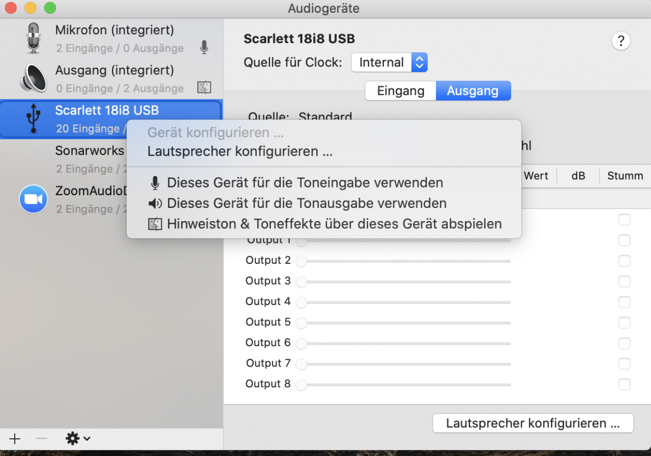Add a new device with plus button

click(15, 439)
